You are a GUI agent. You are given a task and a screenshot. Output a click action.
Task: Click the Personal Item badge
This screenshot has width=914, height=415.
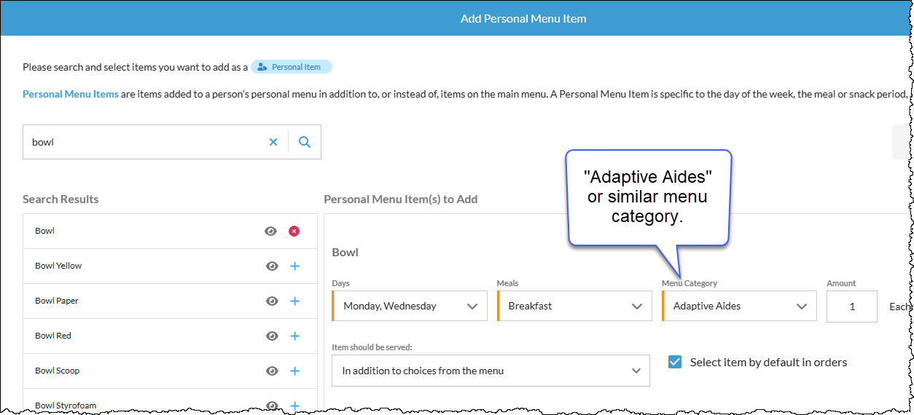point(292,67)
